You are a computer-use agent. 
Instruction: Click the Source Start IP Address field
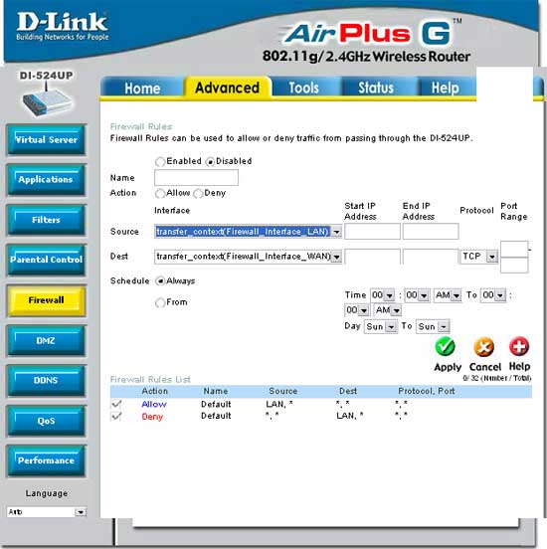372,232
